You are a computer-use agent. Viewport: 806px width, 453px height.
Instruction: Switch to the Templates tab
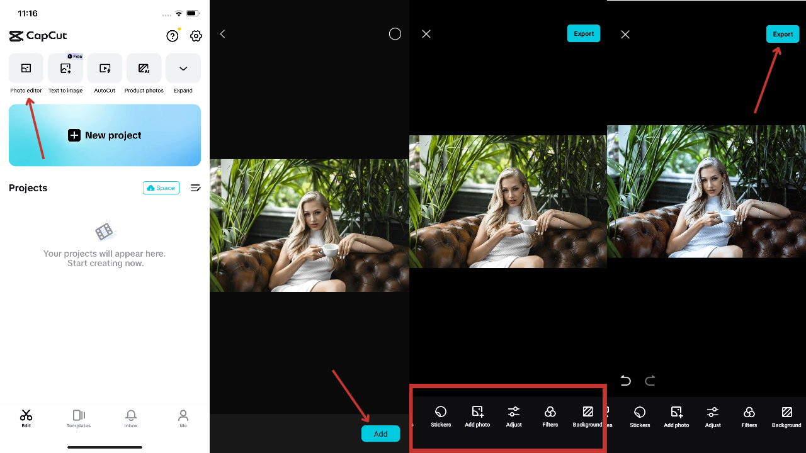pyautogui.click(x=78, y=417)
